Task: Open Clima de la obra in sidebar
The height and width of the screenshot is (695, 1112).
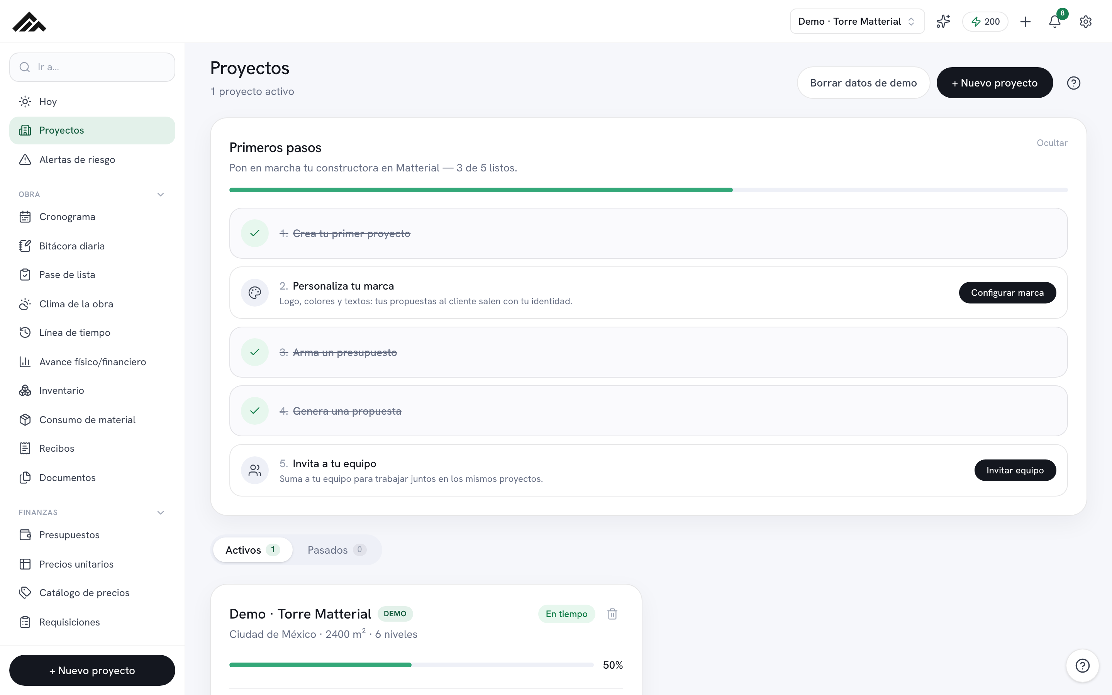Action: (x=92, y=304)
